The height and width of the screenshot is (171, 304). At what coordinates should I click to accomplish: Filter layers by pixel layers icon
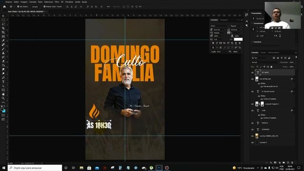coord(274,58)
